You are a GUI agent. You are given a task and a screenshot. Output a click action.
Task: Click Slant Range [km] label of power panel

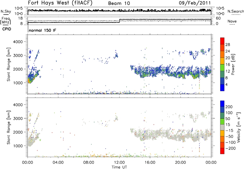click(x=9, y=64)
